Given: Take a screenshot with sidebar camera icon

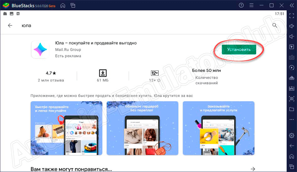Looking at the screenshot, I should click(292, 99).
